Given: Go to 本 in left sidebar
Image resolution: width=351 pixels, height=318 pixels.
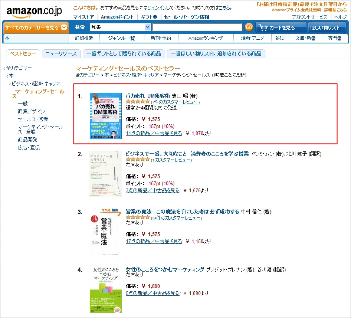Looking at the screenshot, I should point(12,76).
